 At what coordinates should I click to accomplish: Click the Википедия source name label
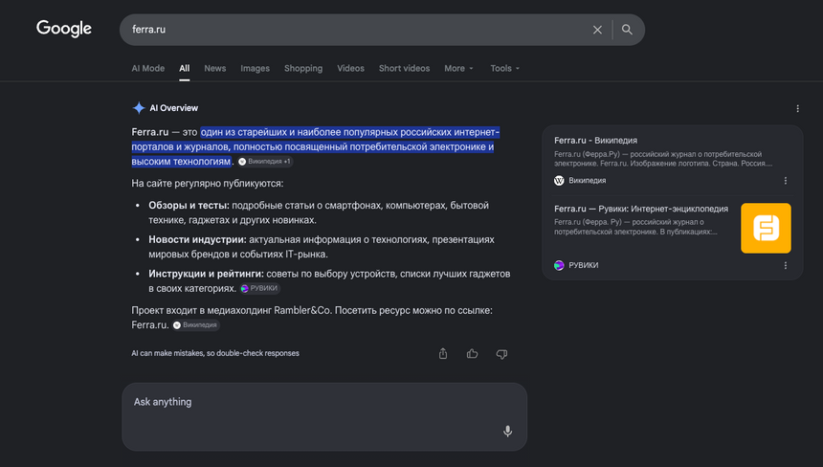[x=588, y=181]
